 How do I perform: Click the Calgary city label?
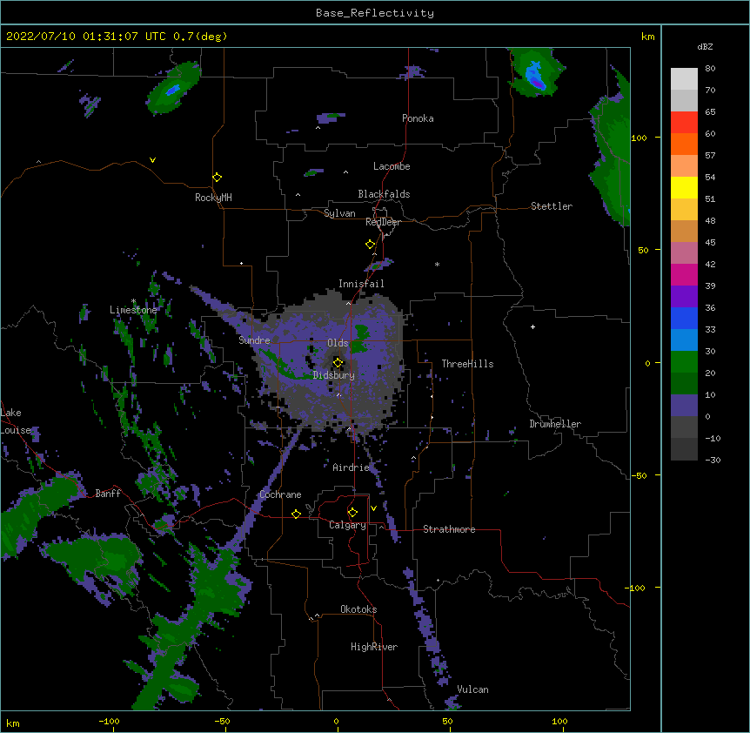[x=347, y=525]
